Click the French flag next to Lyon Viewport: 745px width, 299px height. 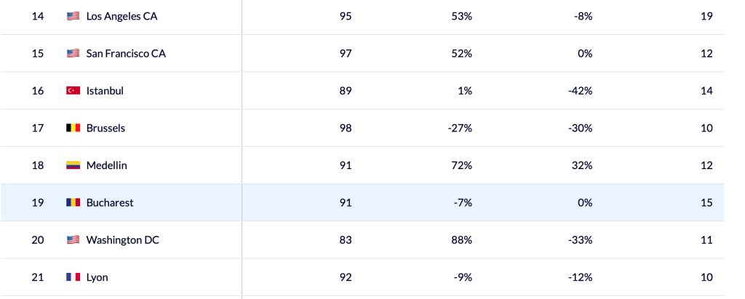(x=73, y=277)
